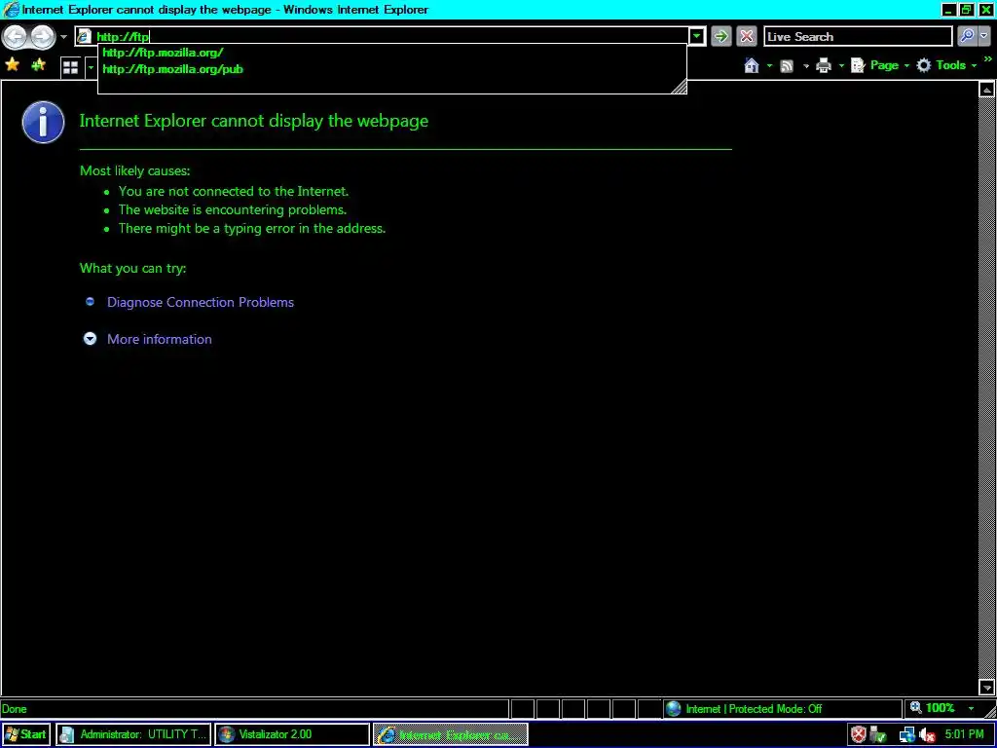Click the green Go arrow button
The height and width of the screenshot is (748, 997).
coord(721,36)
